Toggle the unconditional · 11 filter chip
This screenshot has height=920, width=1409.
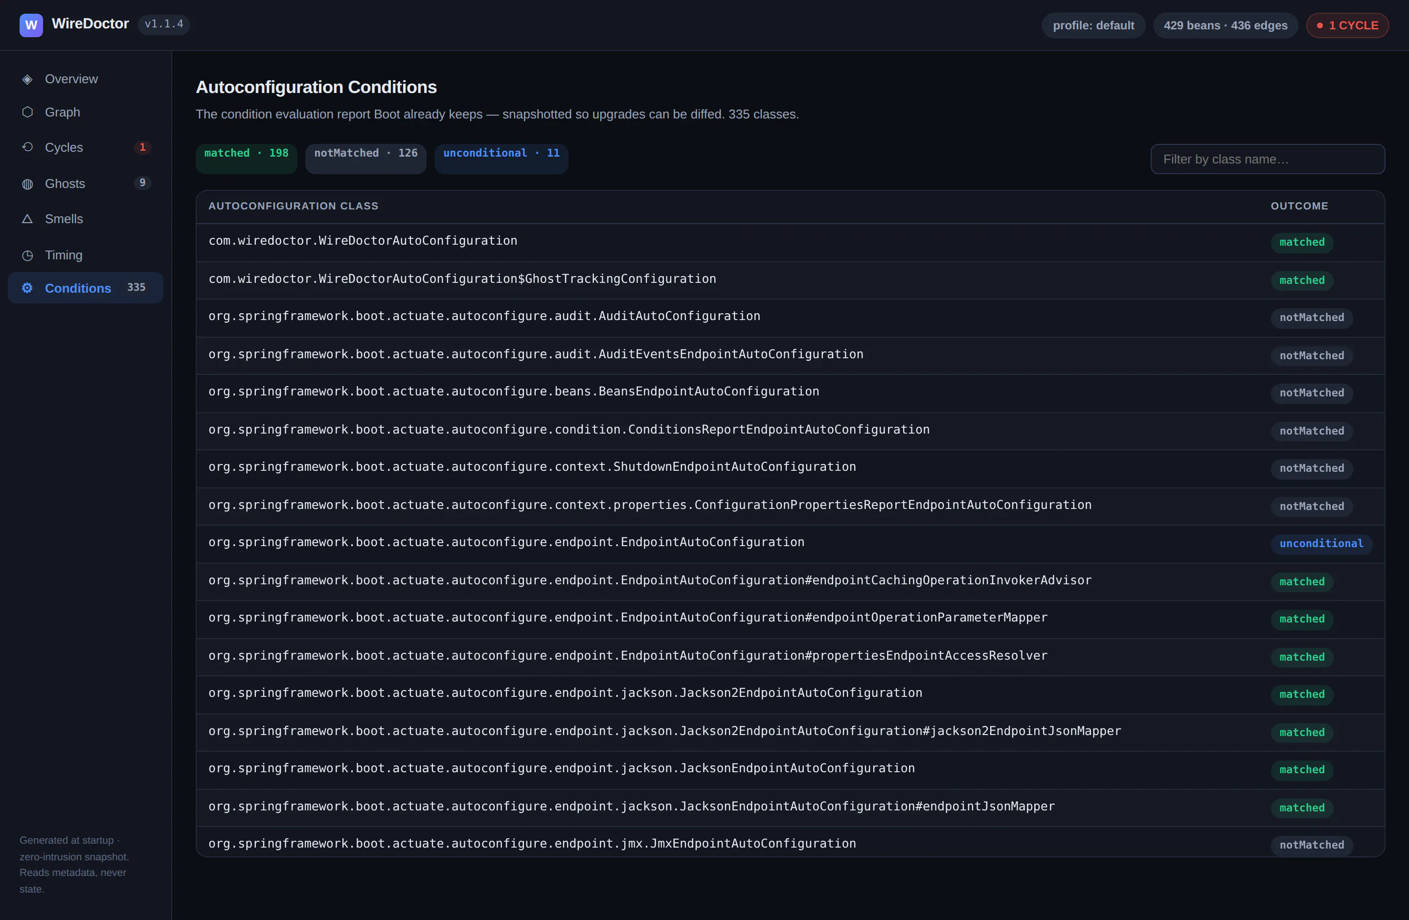(x=501, y=159)
